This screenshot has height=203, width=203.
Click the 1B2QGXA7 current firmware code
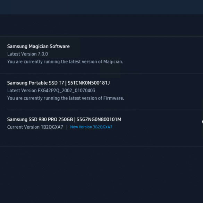coord(52,127)
